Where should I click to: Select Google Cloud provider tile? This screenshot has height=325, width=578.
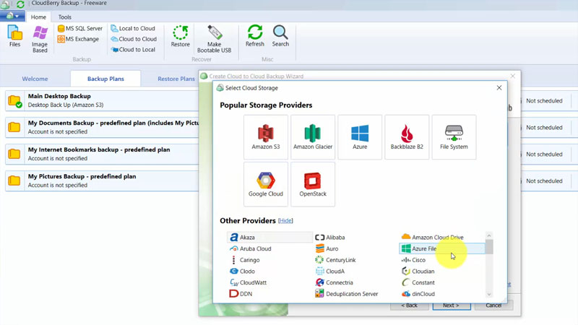(266, 183)
